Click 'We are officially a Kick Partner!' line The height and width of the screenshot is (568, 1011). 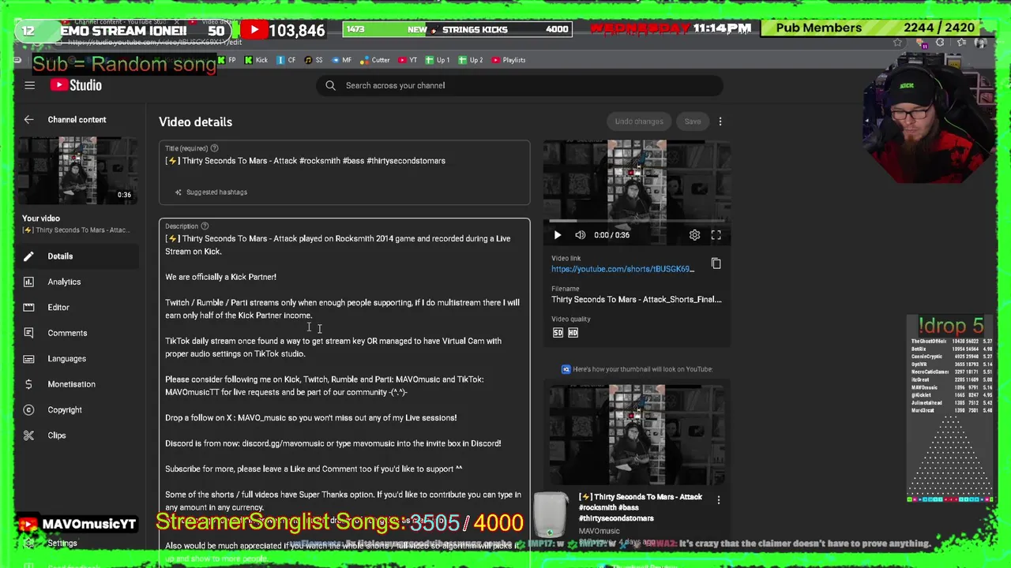pyautogui.click(x=220, y=277)
